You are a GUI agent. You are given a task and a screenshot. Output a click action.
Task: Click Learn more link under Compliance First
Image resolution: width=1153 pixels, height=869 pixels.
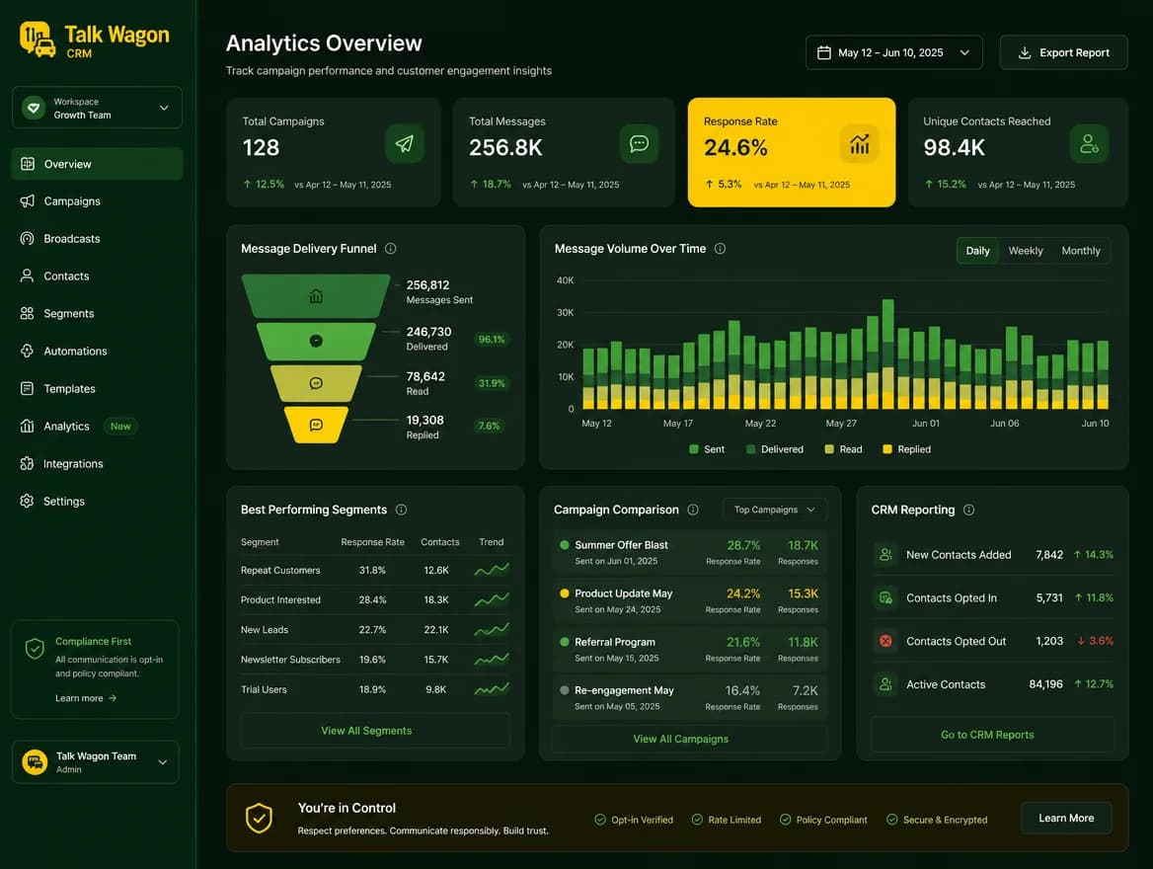point(85,698)
